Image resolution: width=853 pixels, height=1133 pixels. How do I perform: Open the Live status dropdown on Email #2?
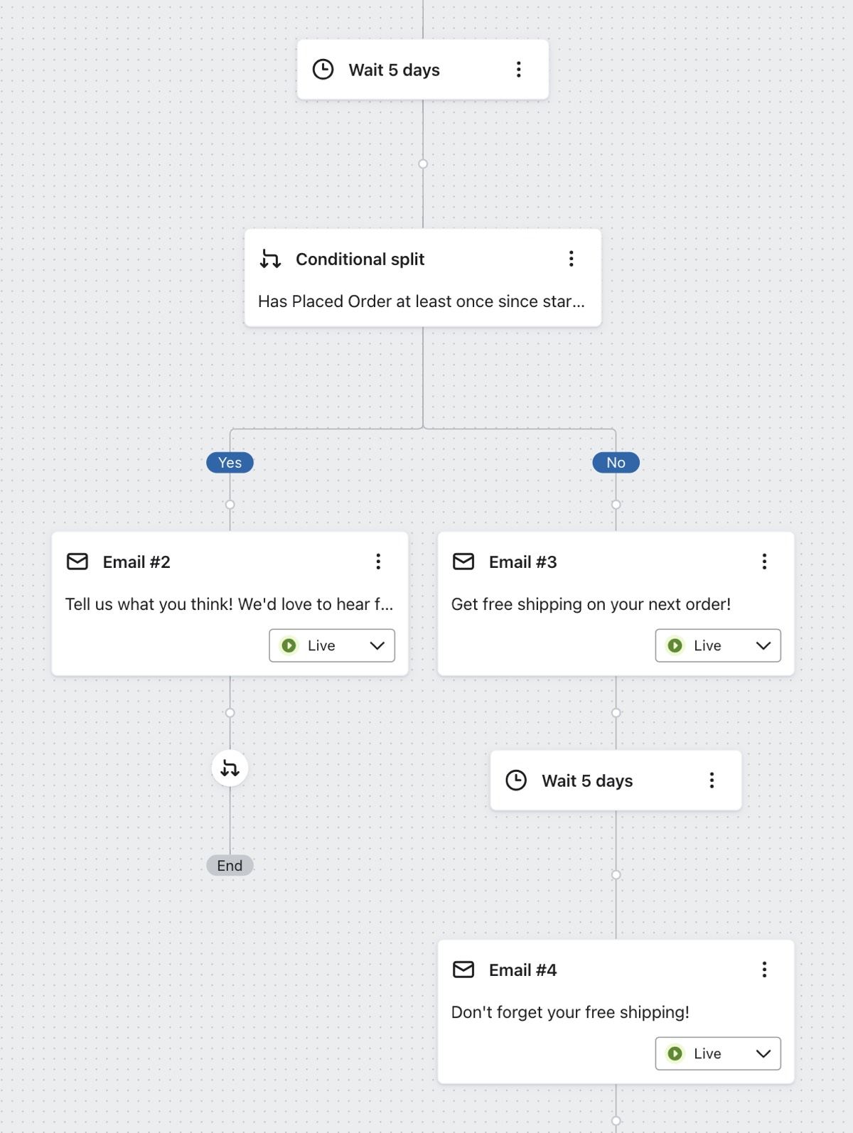pyautogui.click(x=376, y=645)
